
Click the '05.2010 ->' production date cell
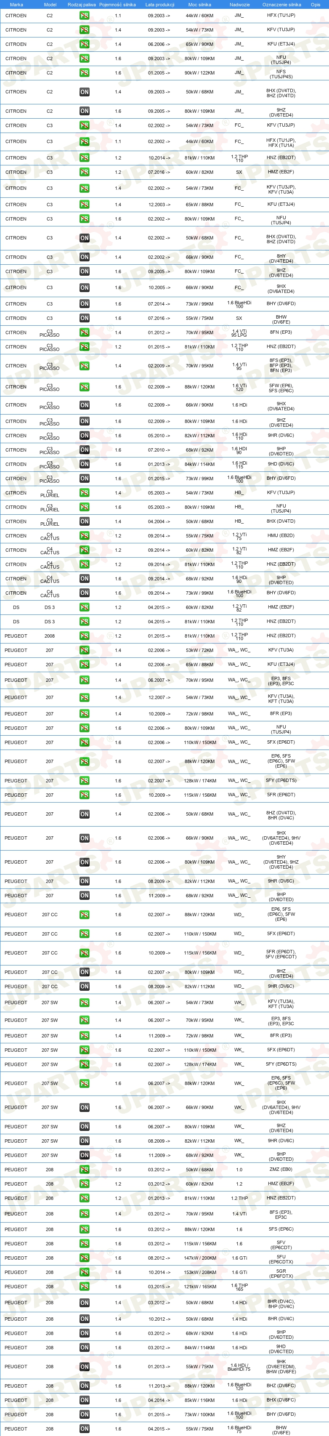(x=159, y=436)
